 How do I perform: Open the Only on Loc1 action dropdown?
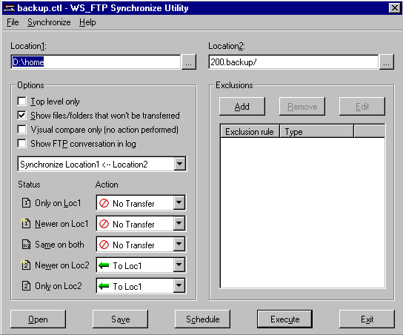[179, 203]
